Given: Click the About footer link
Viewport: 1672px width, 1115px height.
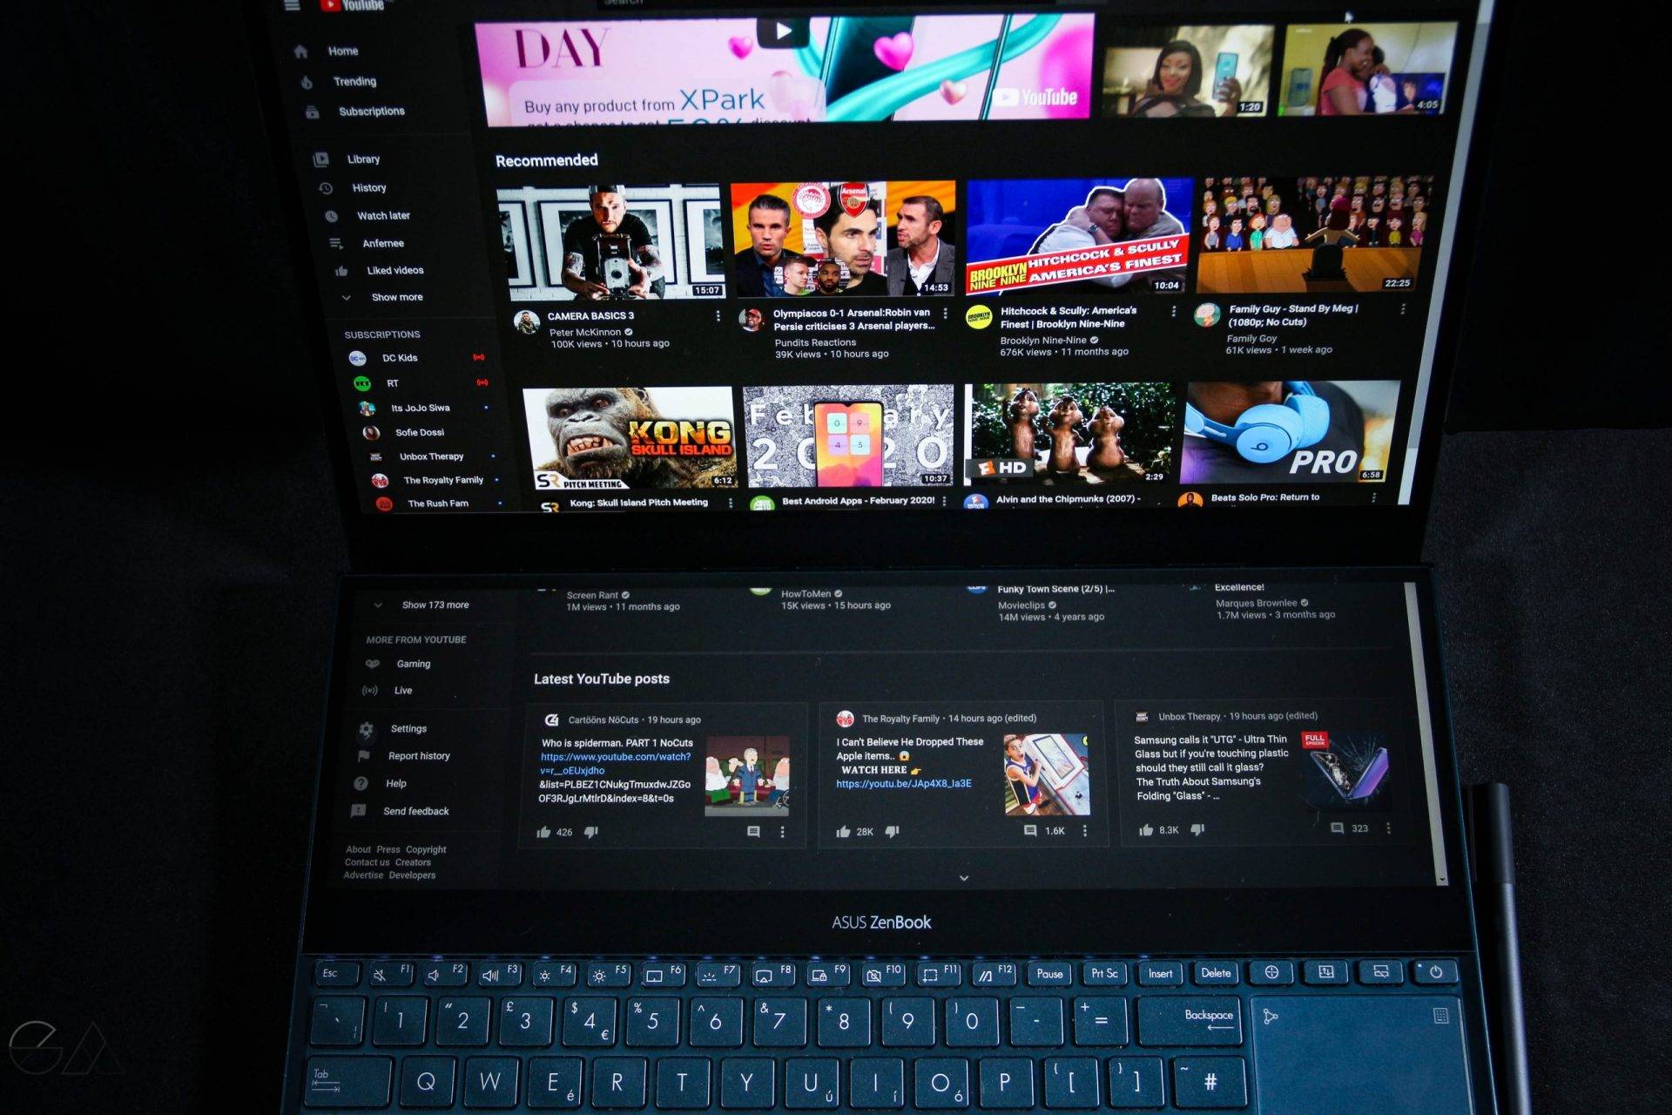Looking at the screenshot, I should pyautogui.click(x=358, y=849).
